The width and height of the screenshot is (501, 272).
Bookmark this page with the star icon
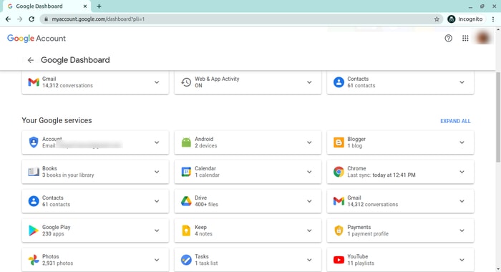pyautogui.click(x=437, y=19)
